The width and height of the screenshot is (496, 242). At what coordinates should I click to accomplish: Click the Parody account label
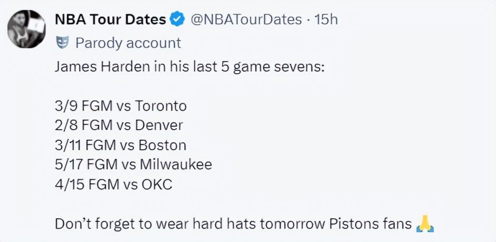[x=128, y=43]
